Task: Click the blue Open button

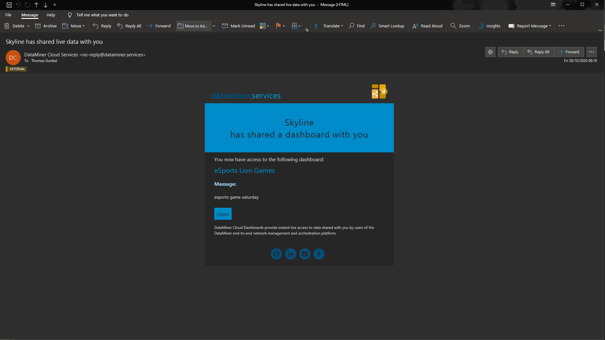Action: click(223, 214)
